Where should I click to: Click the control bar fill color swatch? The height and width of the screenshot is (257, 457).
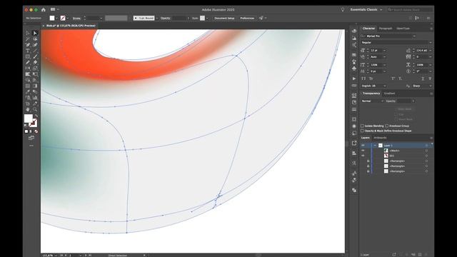point(52,18)
